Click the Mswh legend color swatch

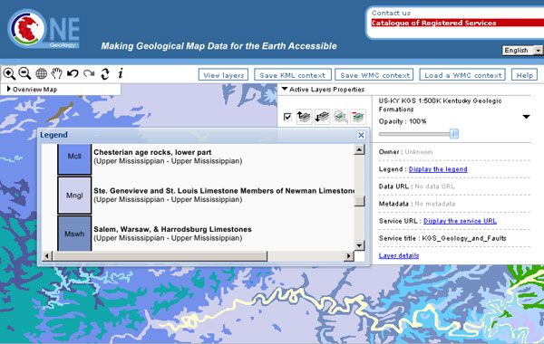(74, 234)
